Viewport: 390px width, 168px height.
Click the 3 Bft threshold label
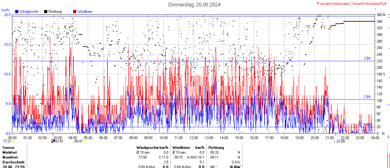[x=367, y=58]
